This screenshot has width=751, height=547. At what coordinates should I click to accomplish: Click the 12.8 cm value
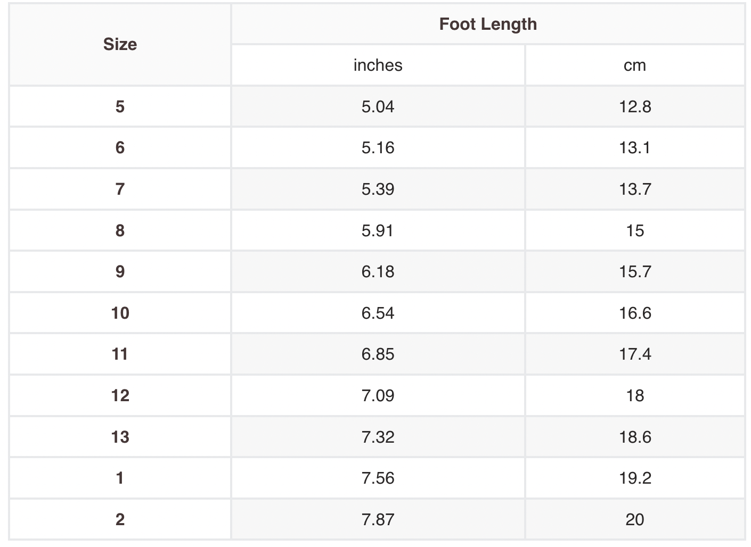coord(634,106)
